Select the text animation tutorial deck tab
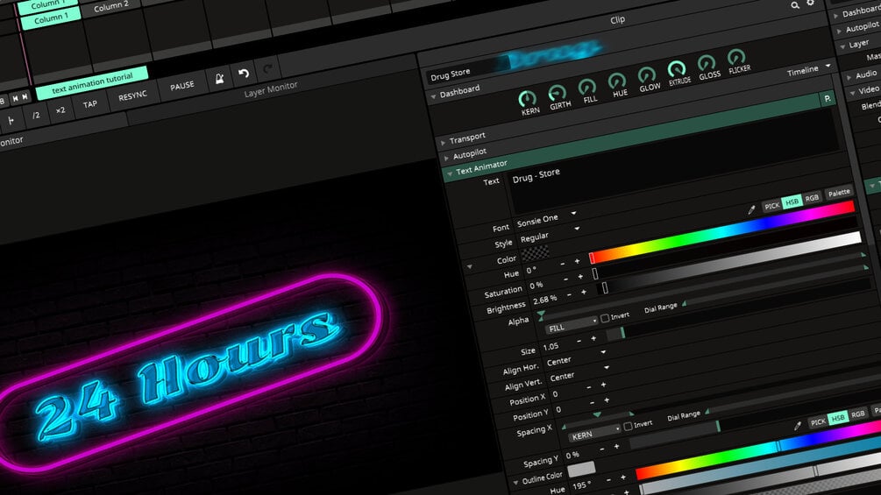The width and height of the screenshot is (881, 495). pos(92,82)
